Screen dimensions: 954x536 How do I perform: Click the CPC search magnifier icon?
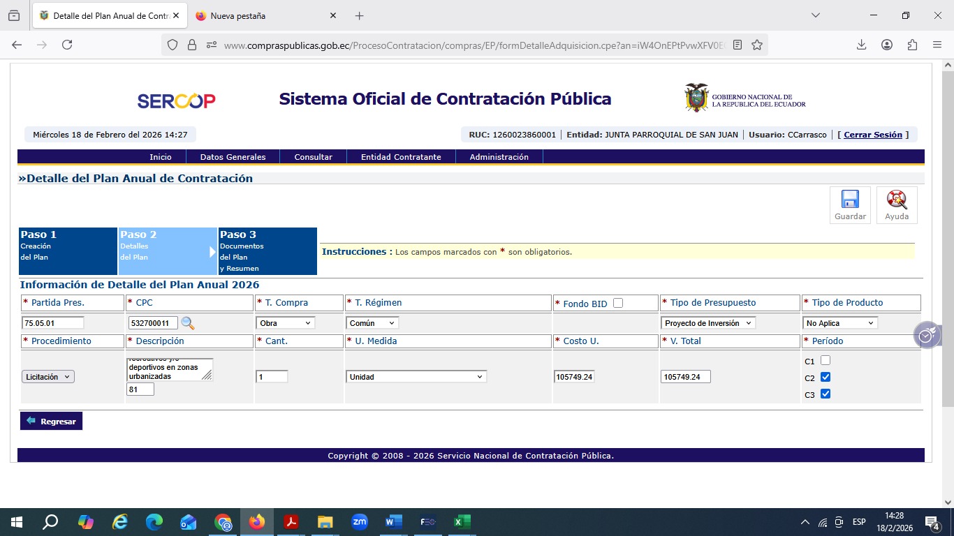pyautogui.click(x=188, y=323)
